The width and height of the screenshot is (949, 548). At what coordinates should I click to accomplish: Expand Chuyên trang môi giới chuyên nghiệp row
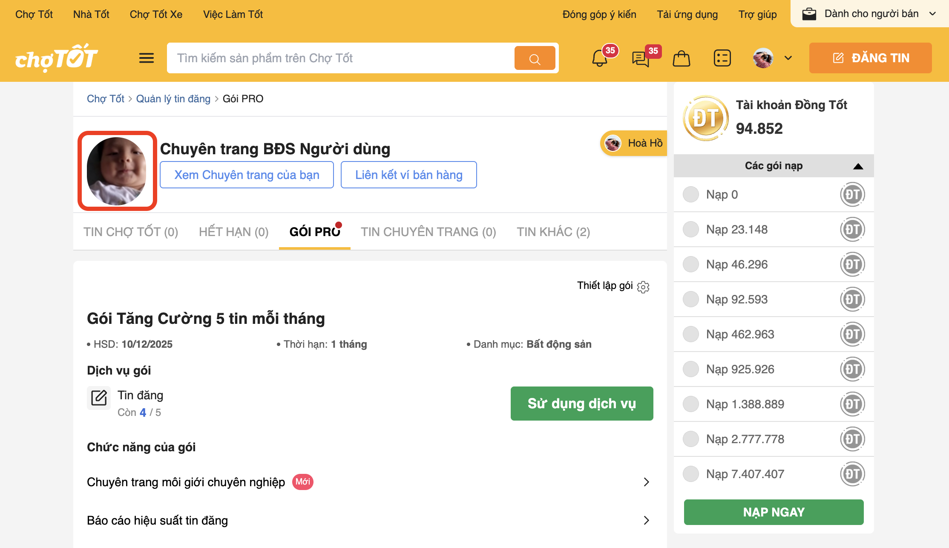646,482
